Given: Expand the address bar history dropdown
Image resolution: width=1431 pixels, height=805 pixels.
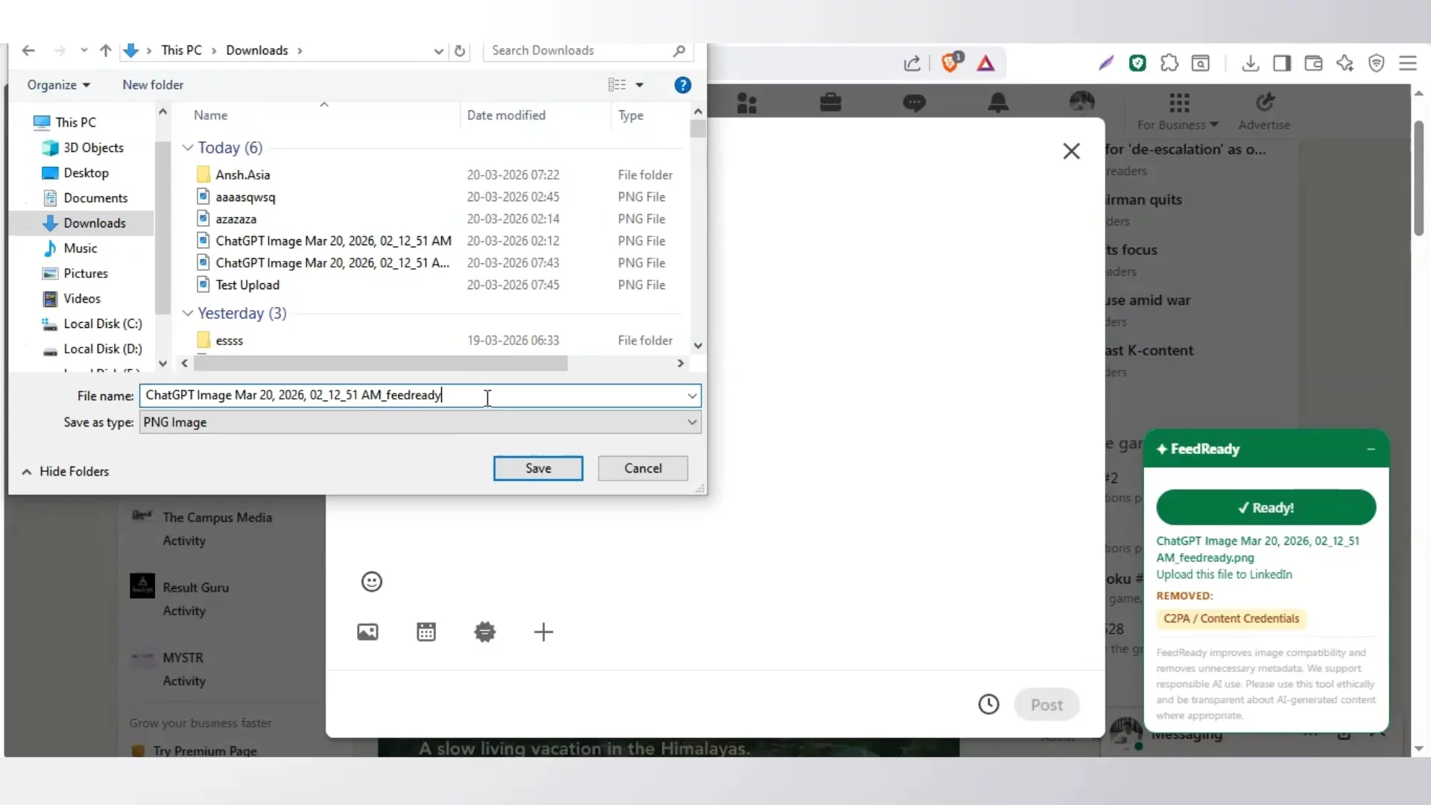Looking at the screenshot, I should [x=438, y=51].
